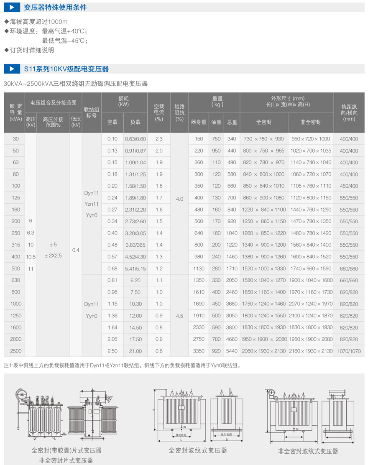Click the 轨距纵向/横向 column header
368x465 pixels.
349,112
